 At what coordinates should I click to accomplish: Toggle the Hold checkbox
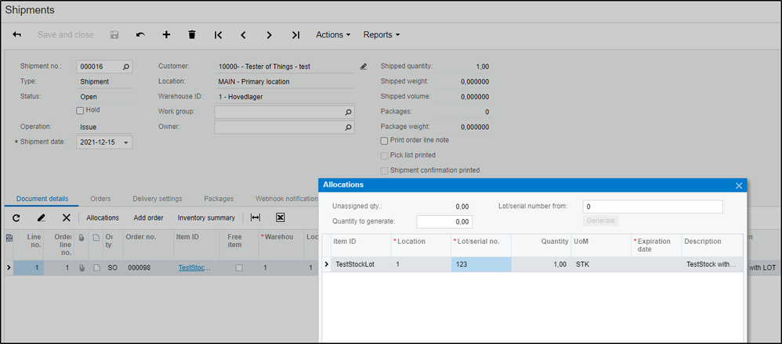click(80, 110)
